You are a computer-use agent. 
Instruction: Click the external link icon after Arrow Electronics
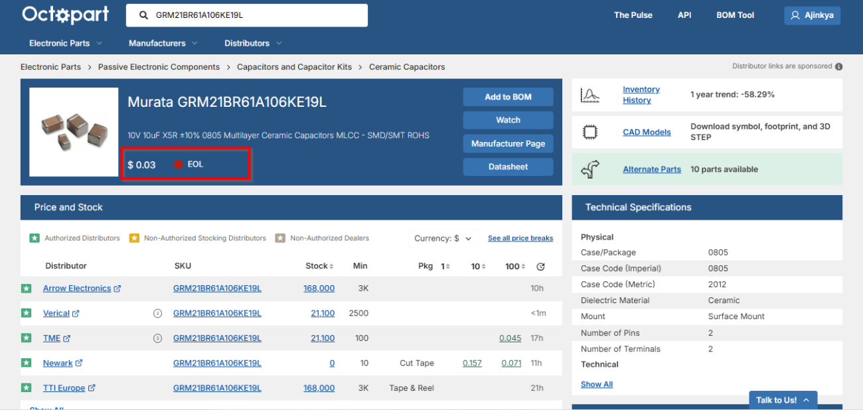118,289
